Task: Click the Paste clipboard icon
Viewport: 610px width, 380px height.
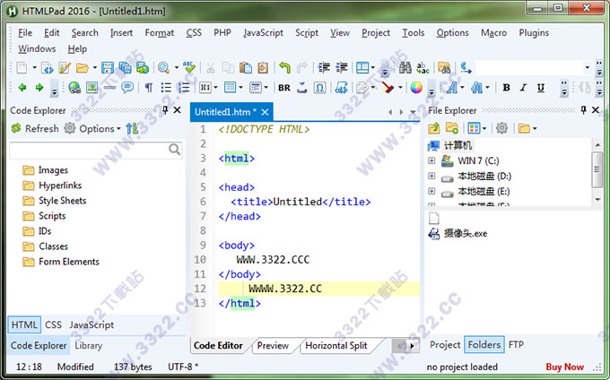Action: click(x=246, y=67)
